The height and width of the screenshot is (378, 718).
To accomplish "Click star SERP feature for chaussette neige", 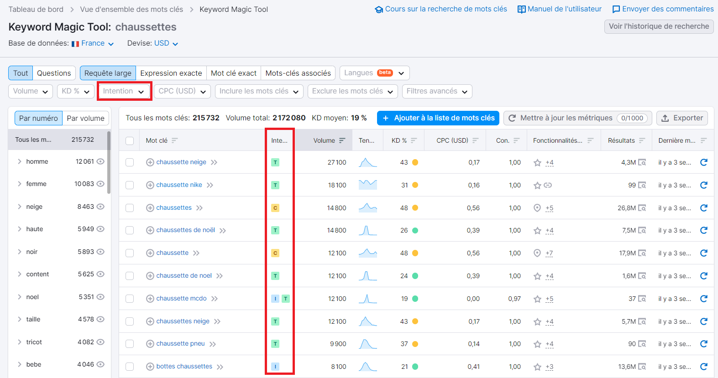I will [537, 162].
